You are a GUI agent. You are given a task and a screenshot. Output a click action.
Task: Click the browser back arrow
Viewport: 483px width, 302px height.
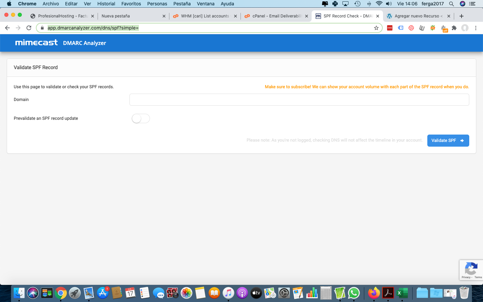[x=7, y=28]
